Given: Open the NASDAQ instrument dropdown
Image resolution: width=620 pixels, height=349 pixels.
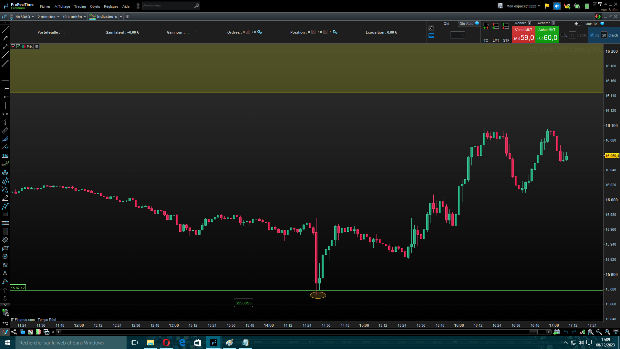Looking at the screenshot, I should pos(25,17).
